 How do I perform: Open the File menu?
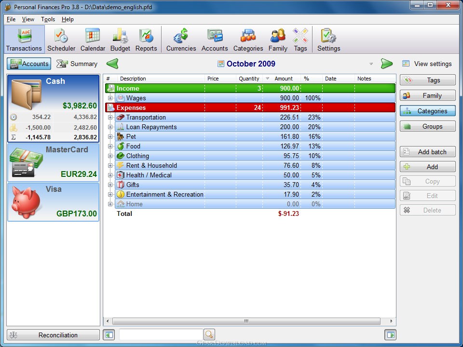pos(11,19)
